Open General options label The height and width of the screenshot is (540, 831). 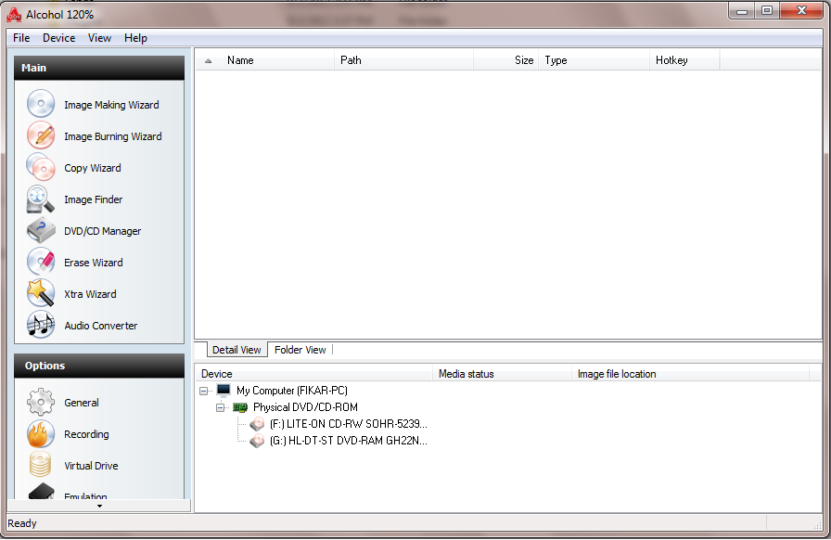tap(81, 403)
